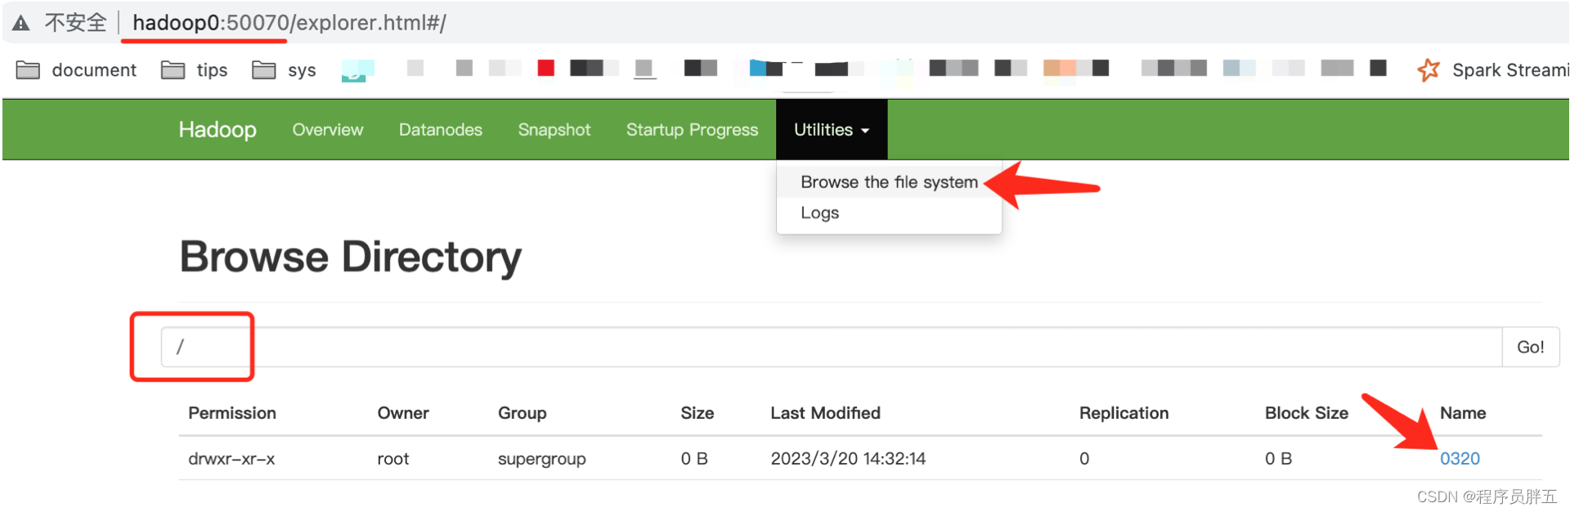Screen dimensions: 1570x512
Task: Click the Replication column header
Action: 1124,413
